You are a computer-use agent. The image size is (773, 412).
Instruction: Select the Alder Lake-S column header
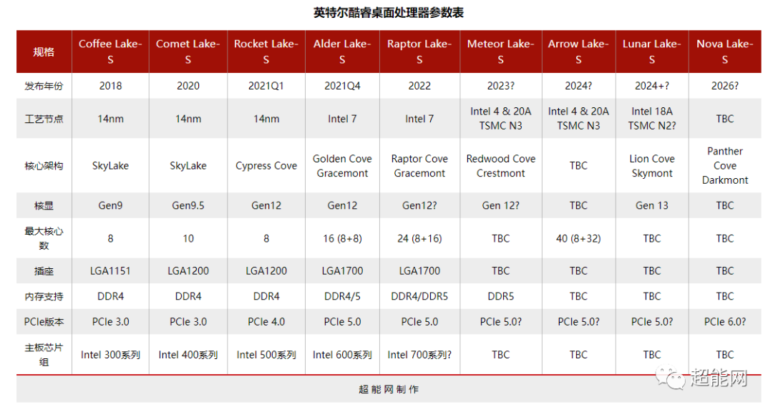[342, 51]
